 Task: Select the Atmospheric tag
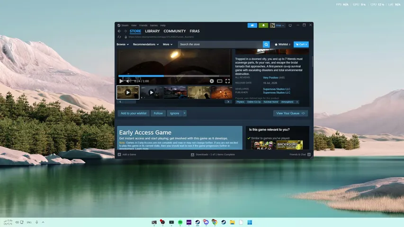click(x=287, y=102)
